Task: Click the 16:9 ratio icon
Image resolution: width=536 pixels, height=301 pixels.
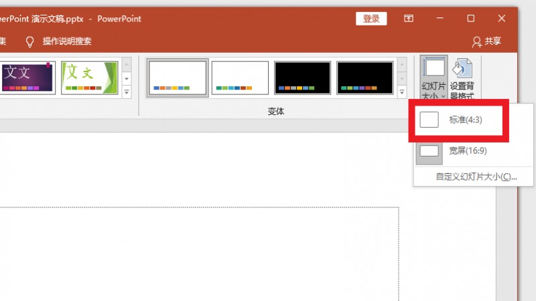Action: tap(429, 150)
